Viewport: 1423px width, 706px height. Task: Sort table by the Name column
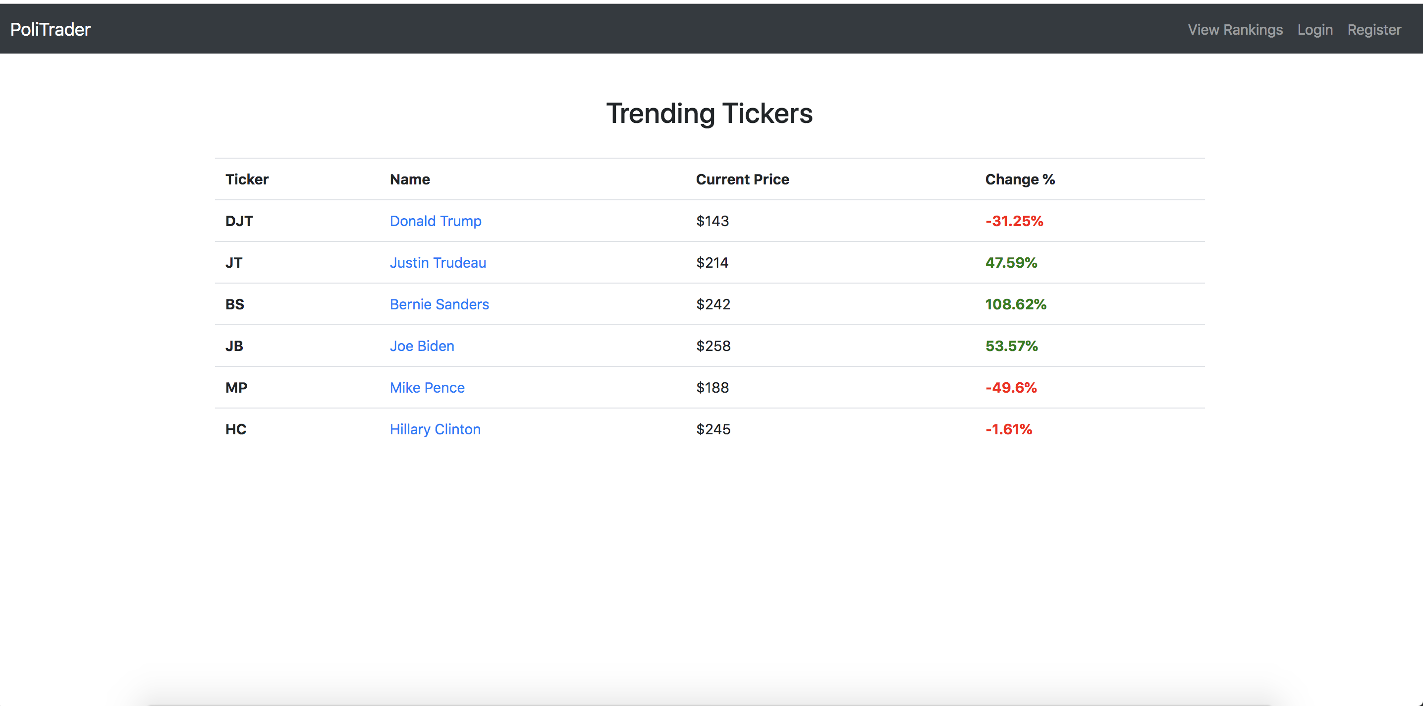pos(409,179)
